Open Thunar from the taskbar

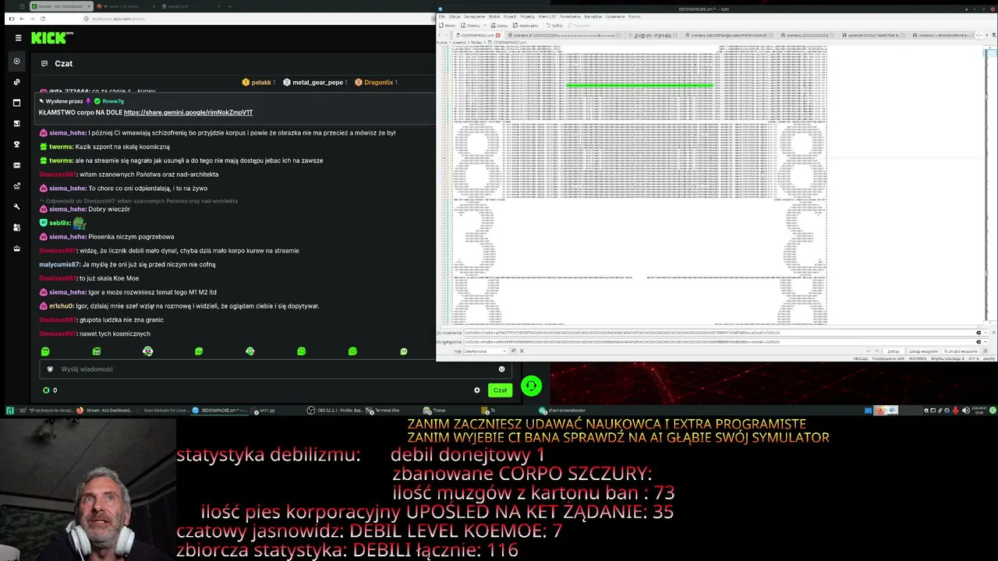click(x=435, y=411)
